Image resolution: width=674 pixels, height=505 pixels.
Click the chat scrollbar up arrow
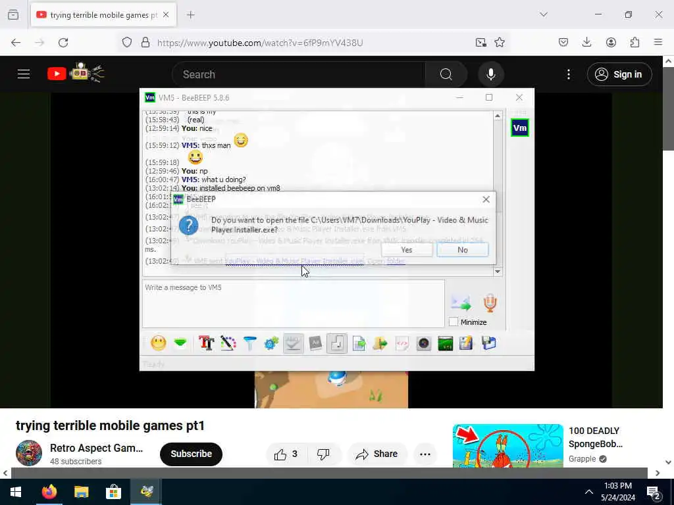click(x=498, y=116)
